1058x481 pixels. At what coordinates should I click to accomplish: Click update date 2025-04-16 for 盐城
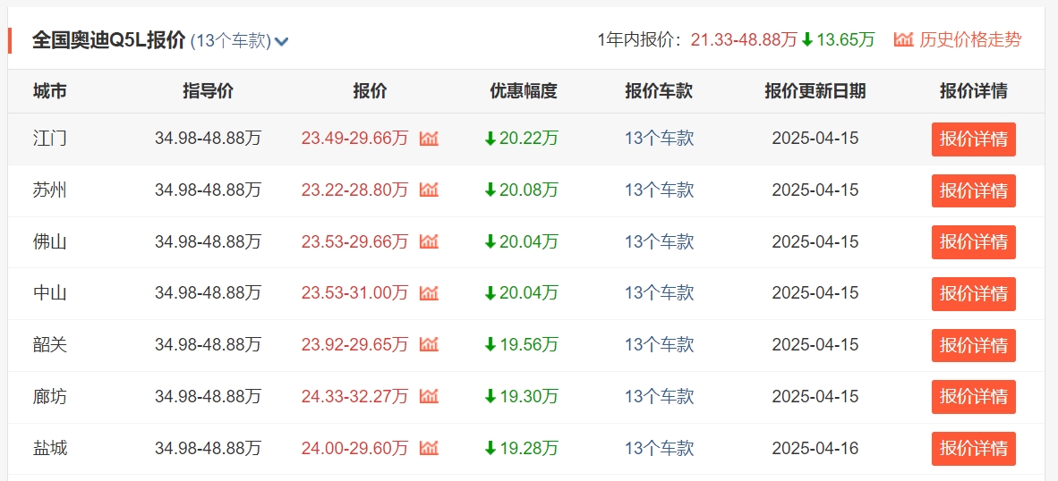click(x=815, y=448)
